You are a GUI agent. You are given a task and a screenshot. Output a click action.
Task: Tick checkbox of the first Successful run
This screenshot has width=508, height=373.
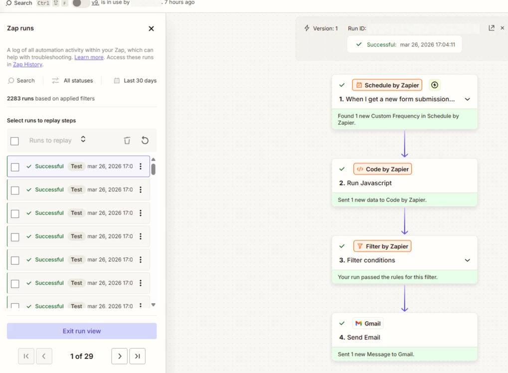tap(15, 167)
